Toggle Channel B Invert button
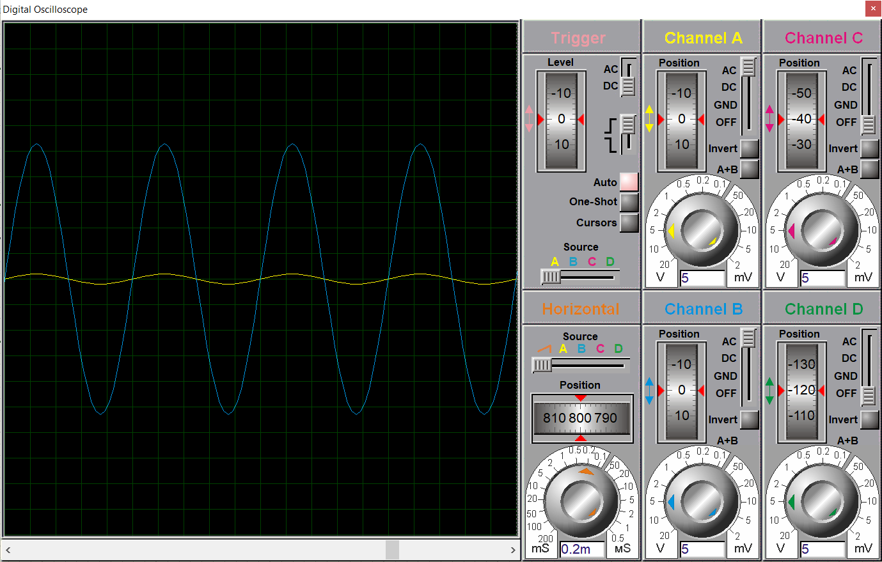 click(749, 419)
